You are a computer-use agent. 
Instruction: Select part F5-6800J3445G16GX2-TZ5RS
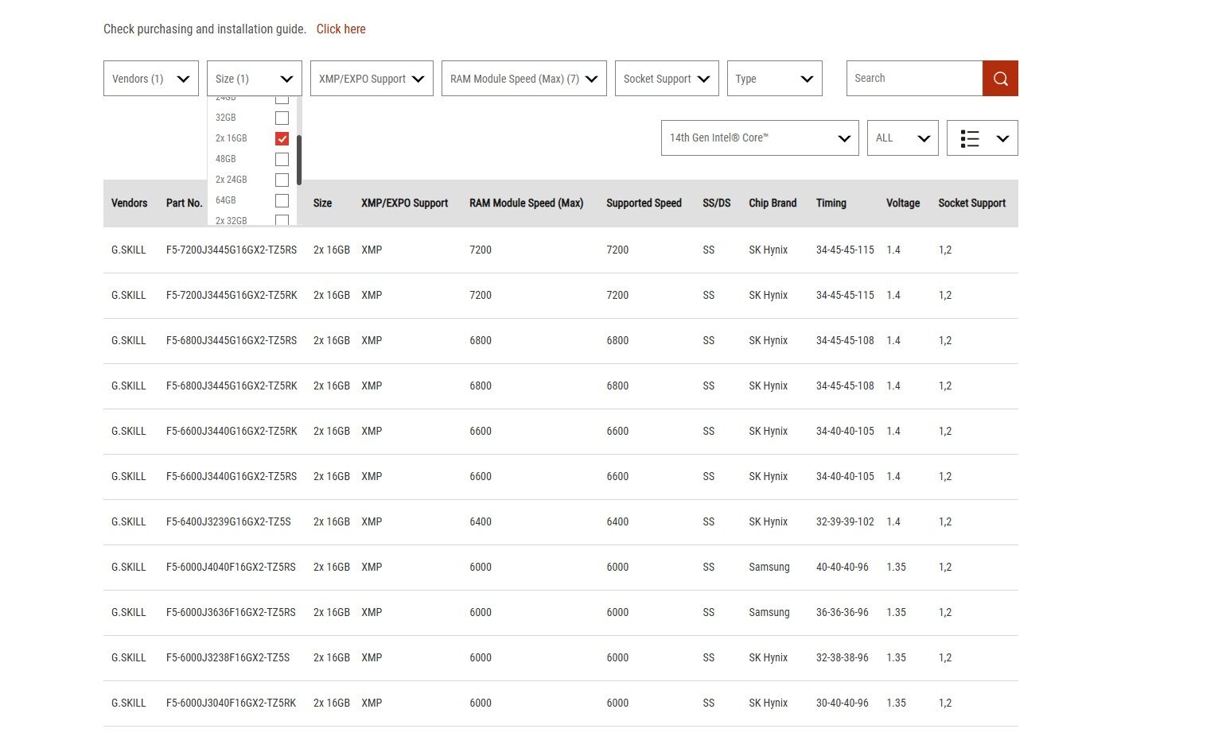(x=232, y=341)
